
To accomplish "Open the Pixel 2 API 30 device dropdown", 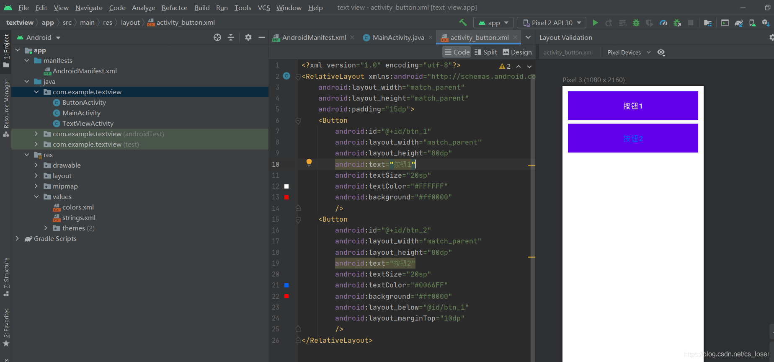I will pyautogui.click(x=552, y=23).
